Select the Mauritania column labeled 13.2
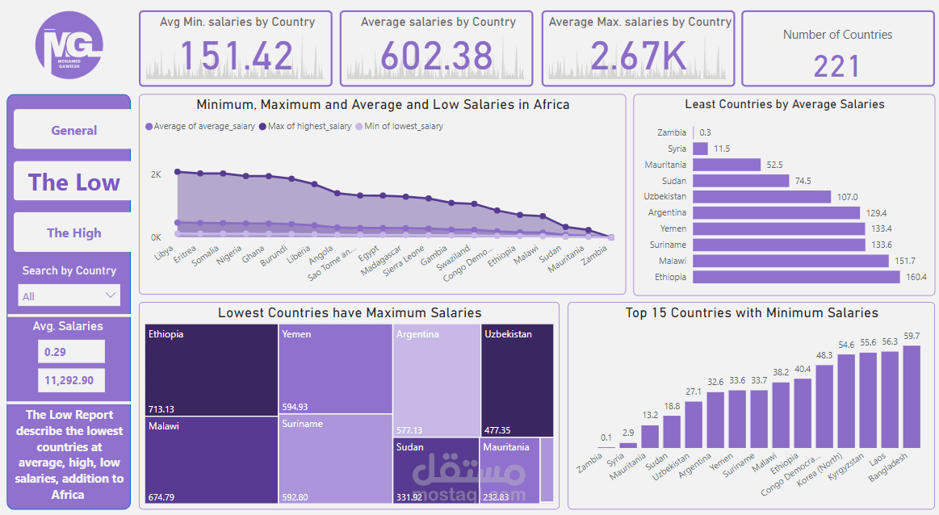The height and width of the screenshot is (515, 939). tap(650, 437)
